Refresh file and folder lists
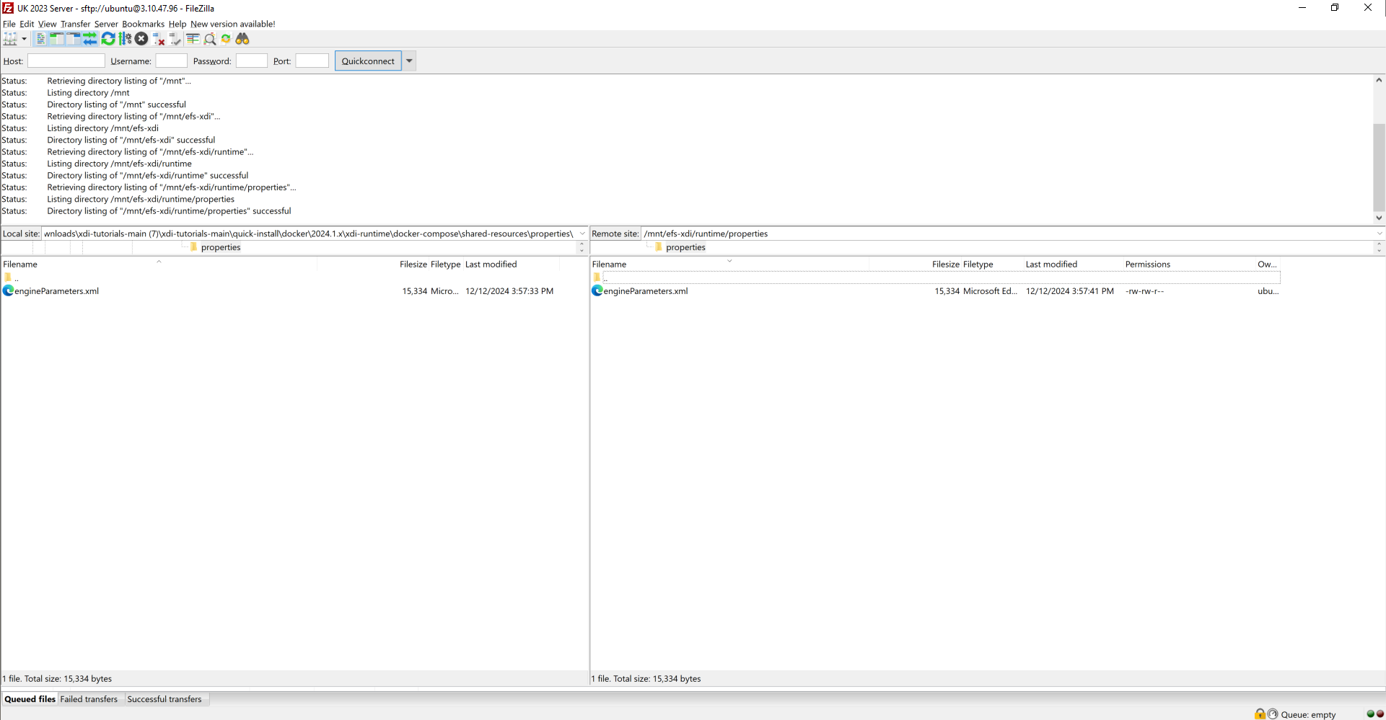The width and height of the screenshot is (1386, 720). point(108,39)
